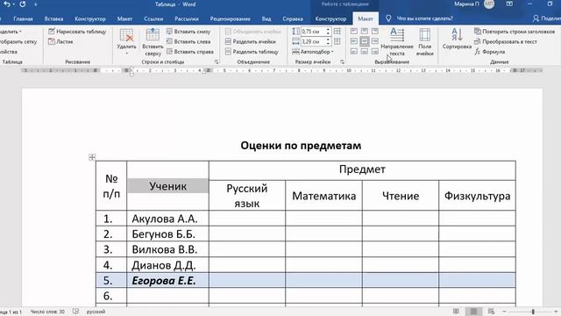
Task: Toggle Repeat Header Rows (Повторить строки заголовков)
Action: pyautogui.click(x=515, y=32)
